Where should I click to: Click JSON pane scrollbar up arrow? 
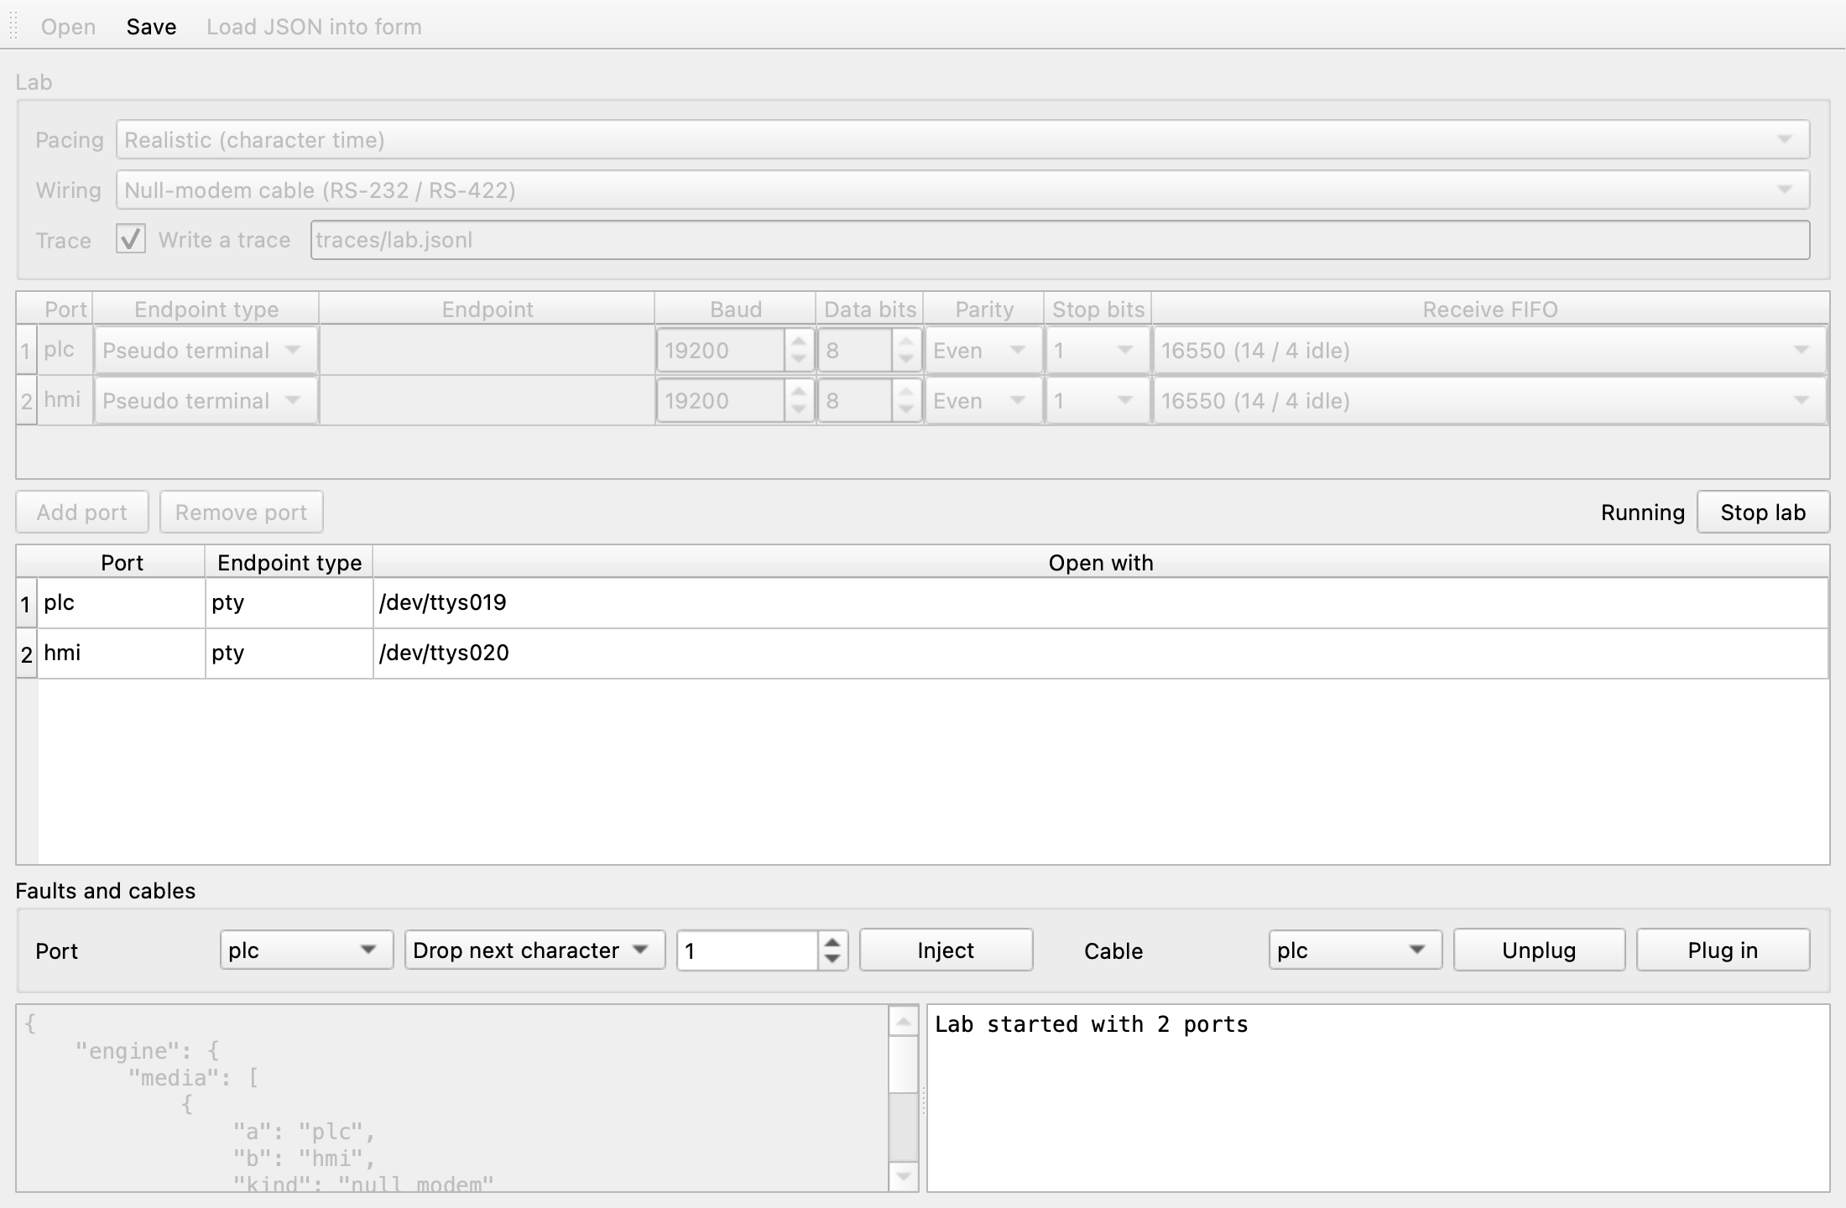[x=904, y=1021]
